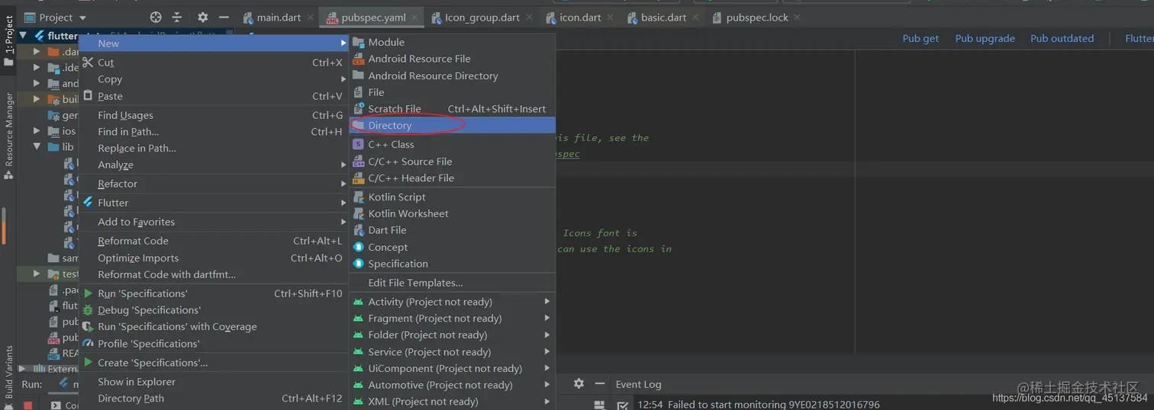This screenshot has width=1154, height=410.
Task: Expand the ios folder arrow
Action: pyautogui.click(x=37, y=131)
